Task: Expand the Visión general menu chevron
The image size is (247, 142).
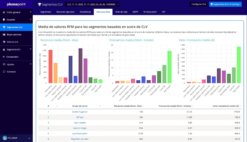Action: click(30, 12)
